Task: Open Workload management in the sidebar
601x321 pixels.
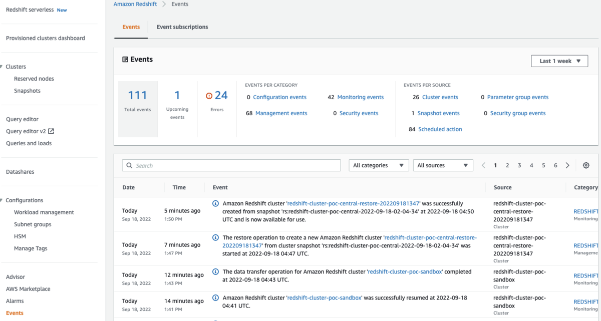Action: click(x=44, y=212)
